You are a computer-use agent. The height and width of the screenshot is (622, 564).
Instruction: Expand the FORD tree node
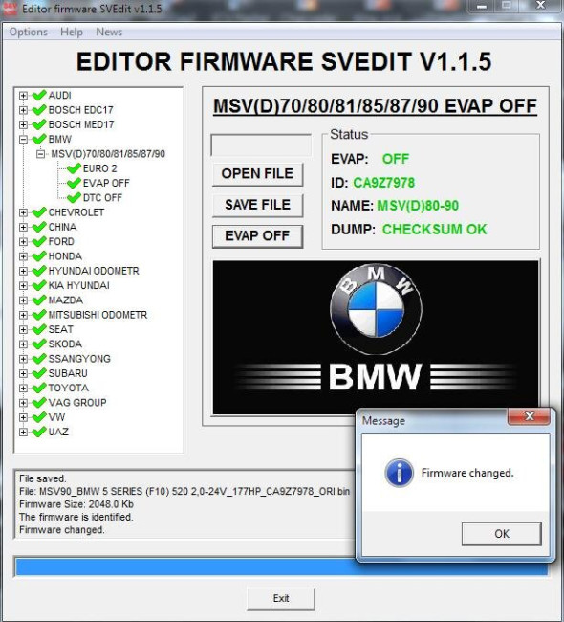[x=23, y=242]
